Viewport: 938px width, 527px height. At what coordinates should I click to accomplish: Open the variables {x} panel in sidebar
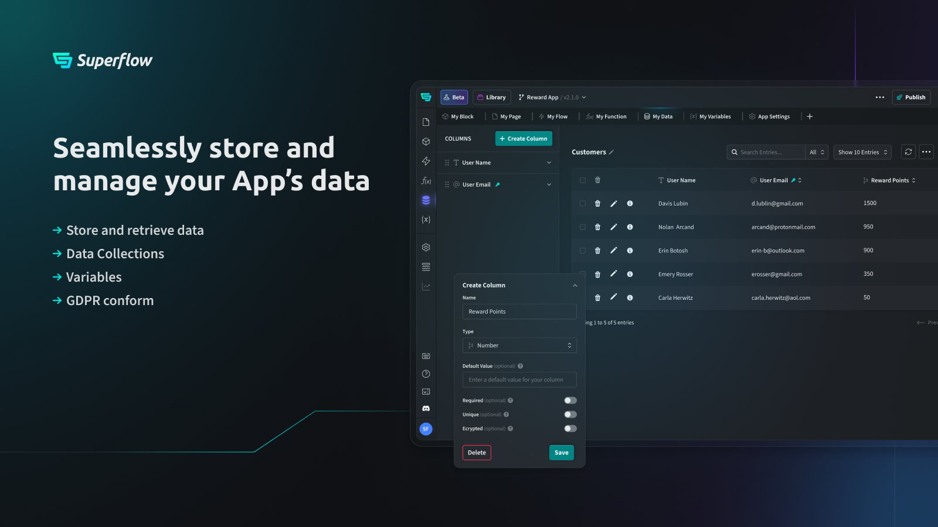(x=426, y=220)
